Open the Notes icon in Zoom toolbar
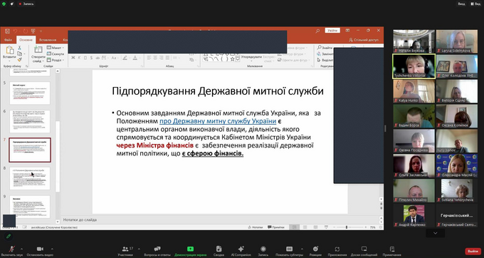This screenshot has width=484, height=258. click(x=392, y=249)
